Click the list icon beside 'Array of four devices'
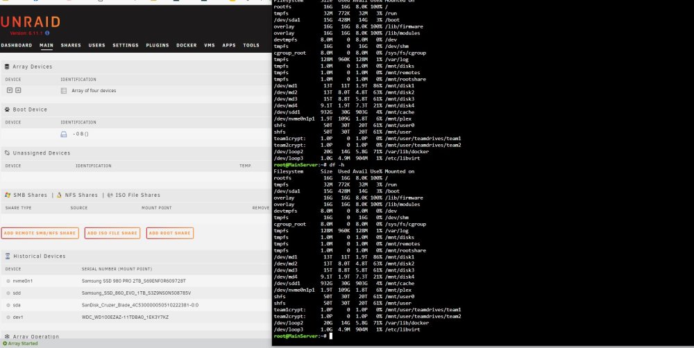Viewport: 694px width, 348px height. coord(64,91)
